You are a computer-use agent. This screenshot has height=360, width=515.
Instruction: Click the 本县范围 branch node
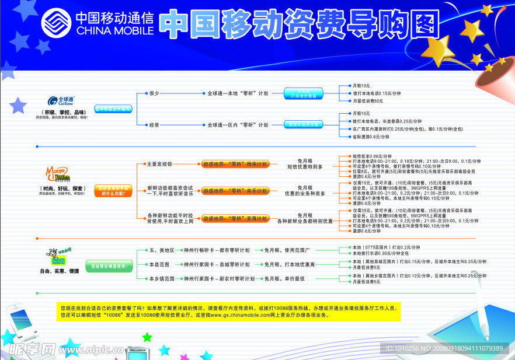click(159, 264)
